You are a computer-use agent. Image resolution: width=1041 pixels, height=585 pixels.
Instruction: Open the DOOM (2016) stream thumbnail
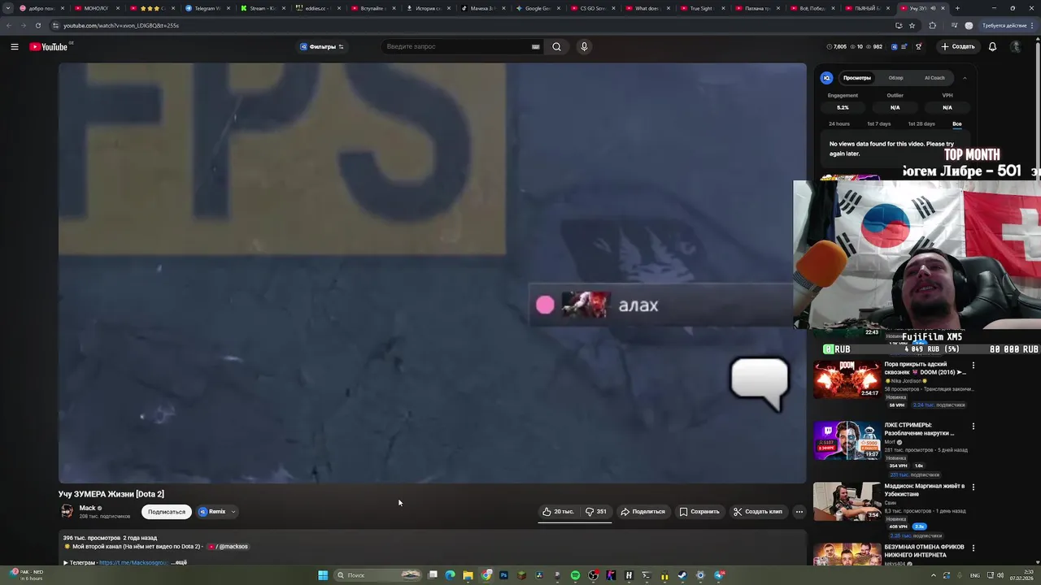[847, 379]
